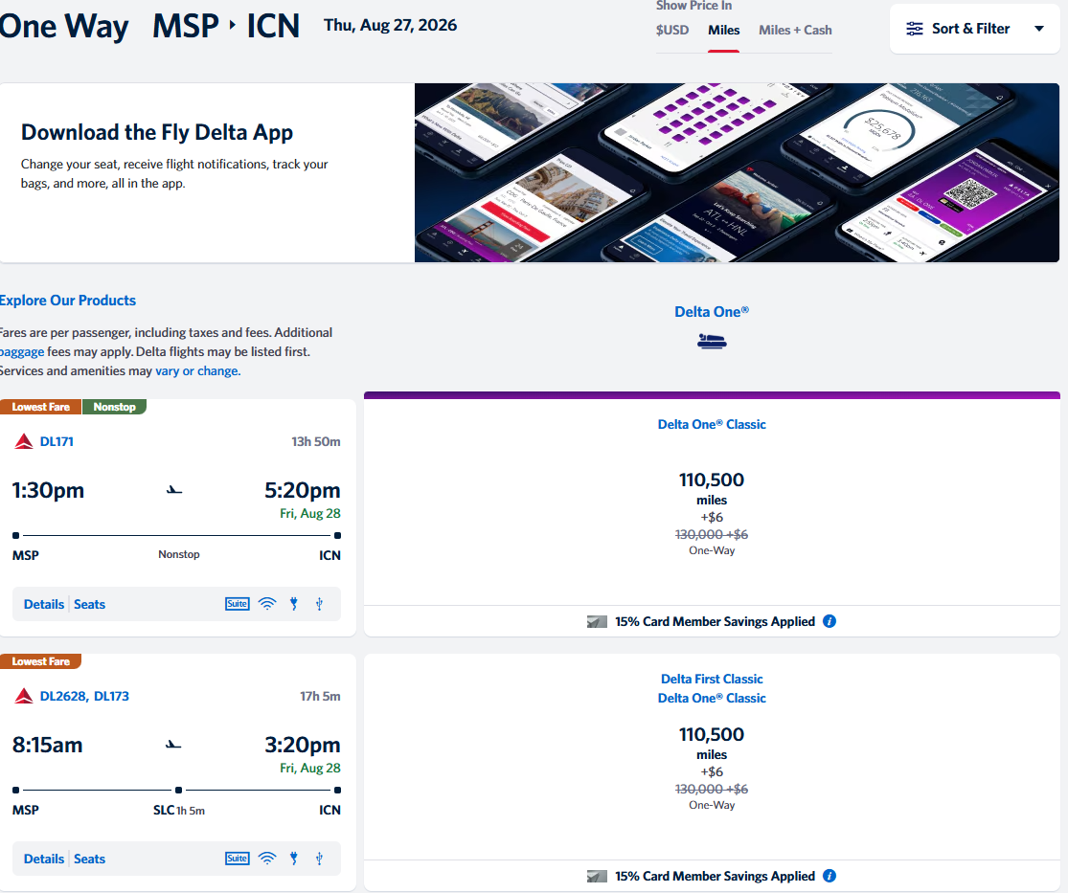The image size is (1068, 893).
Task: Click the Suite icon for flight DL171
Action: click(x=237, y=604)
